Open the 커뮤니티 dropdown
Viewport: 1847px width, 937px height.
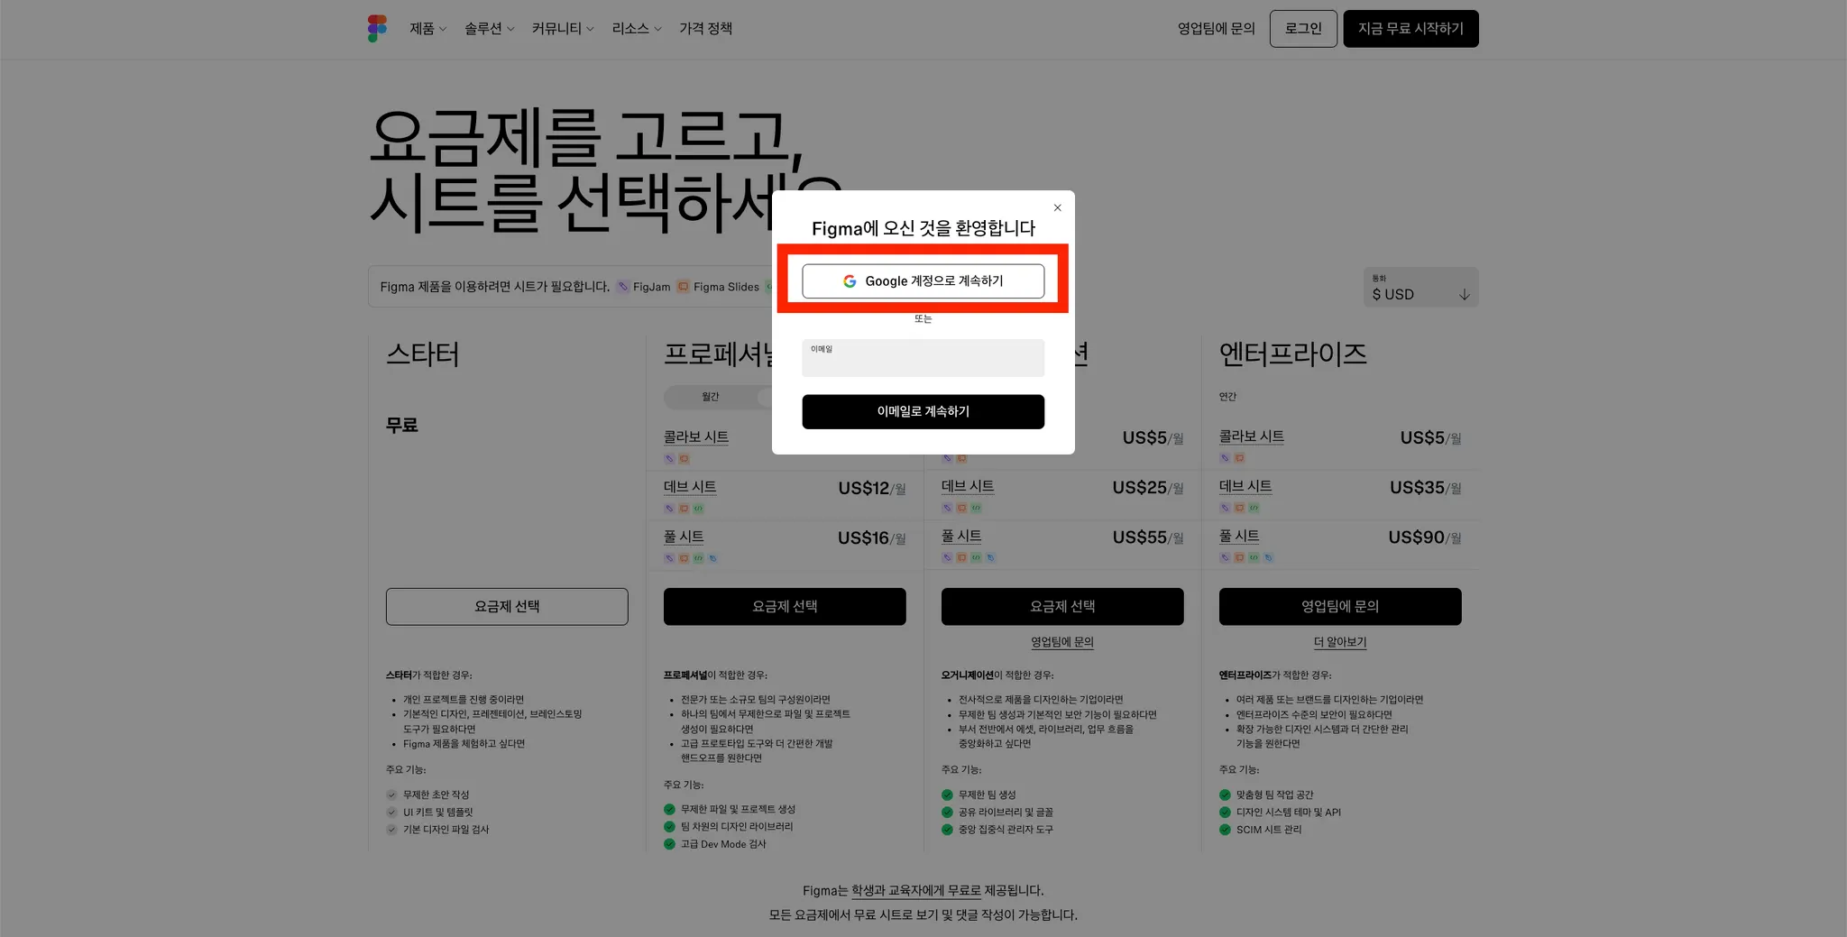563,29
